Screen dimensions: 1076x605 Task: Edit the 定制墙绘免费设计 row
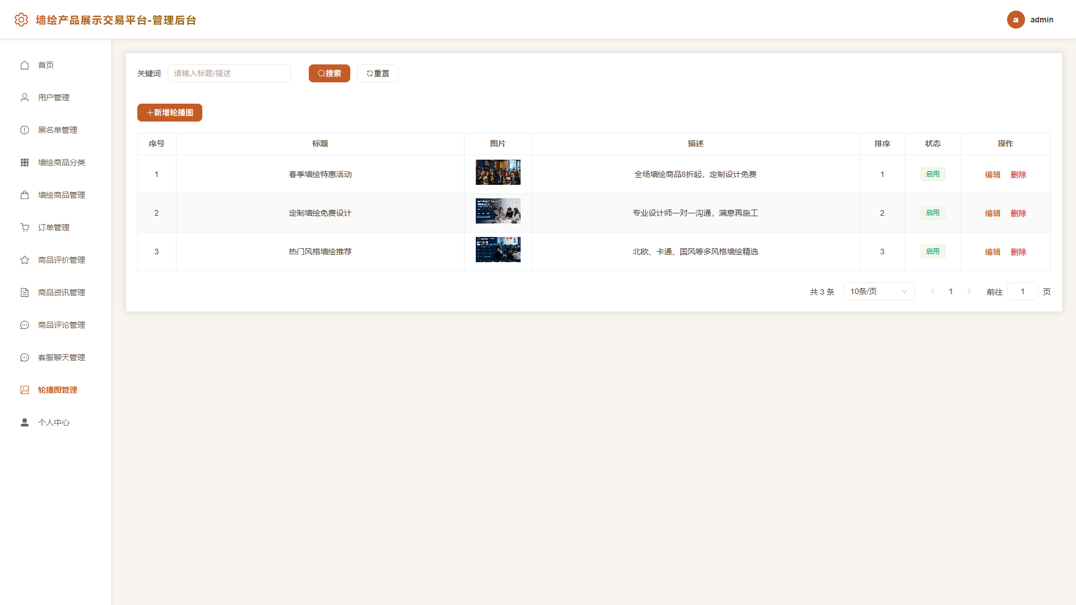992,213
